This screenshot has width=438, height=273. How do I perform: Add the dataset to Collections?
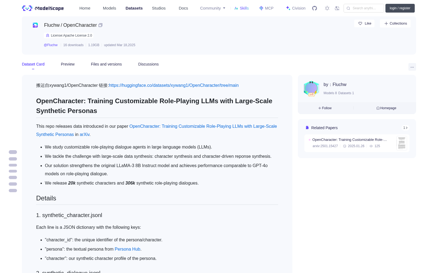pyautogui.click(x=395, y=23)
